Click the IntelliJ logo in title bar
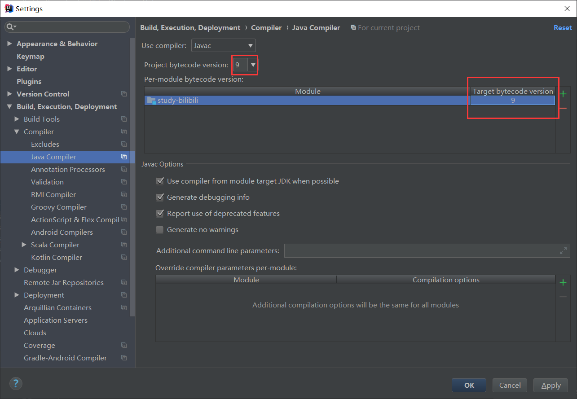577x399 pixels. 9,8
